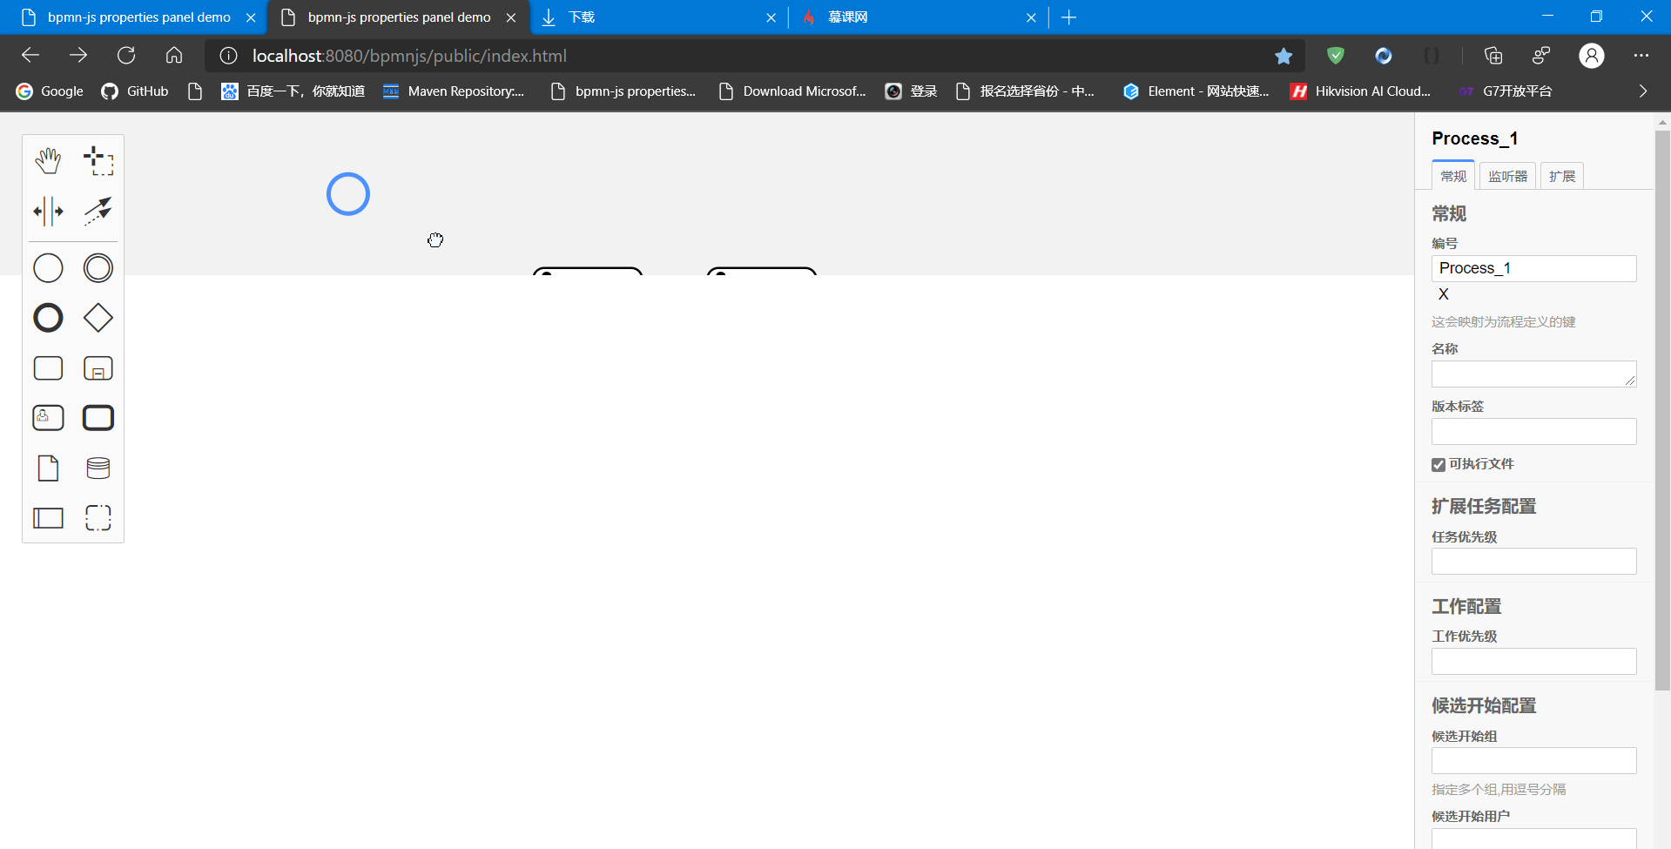1671x849 pixels.
Task: Switch to the 下载 browser tab
Action: coord(657,17)
